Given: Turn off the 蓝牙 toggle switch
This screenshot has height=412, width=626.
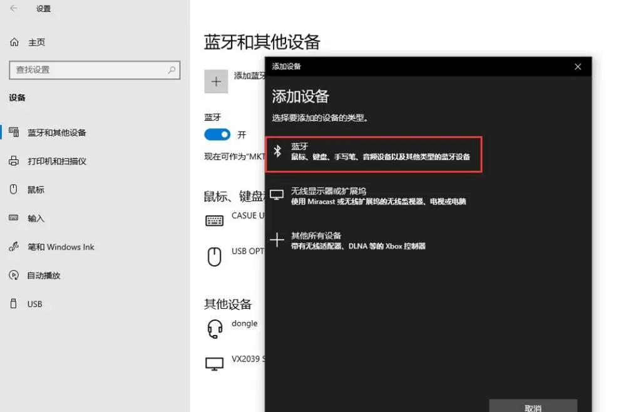Looking at the screenshot, I should [x=217, y=134].
